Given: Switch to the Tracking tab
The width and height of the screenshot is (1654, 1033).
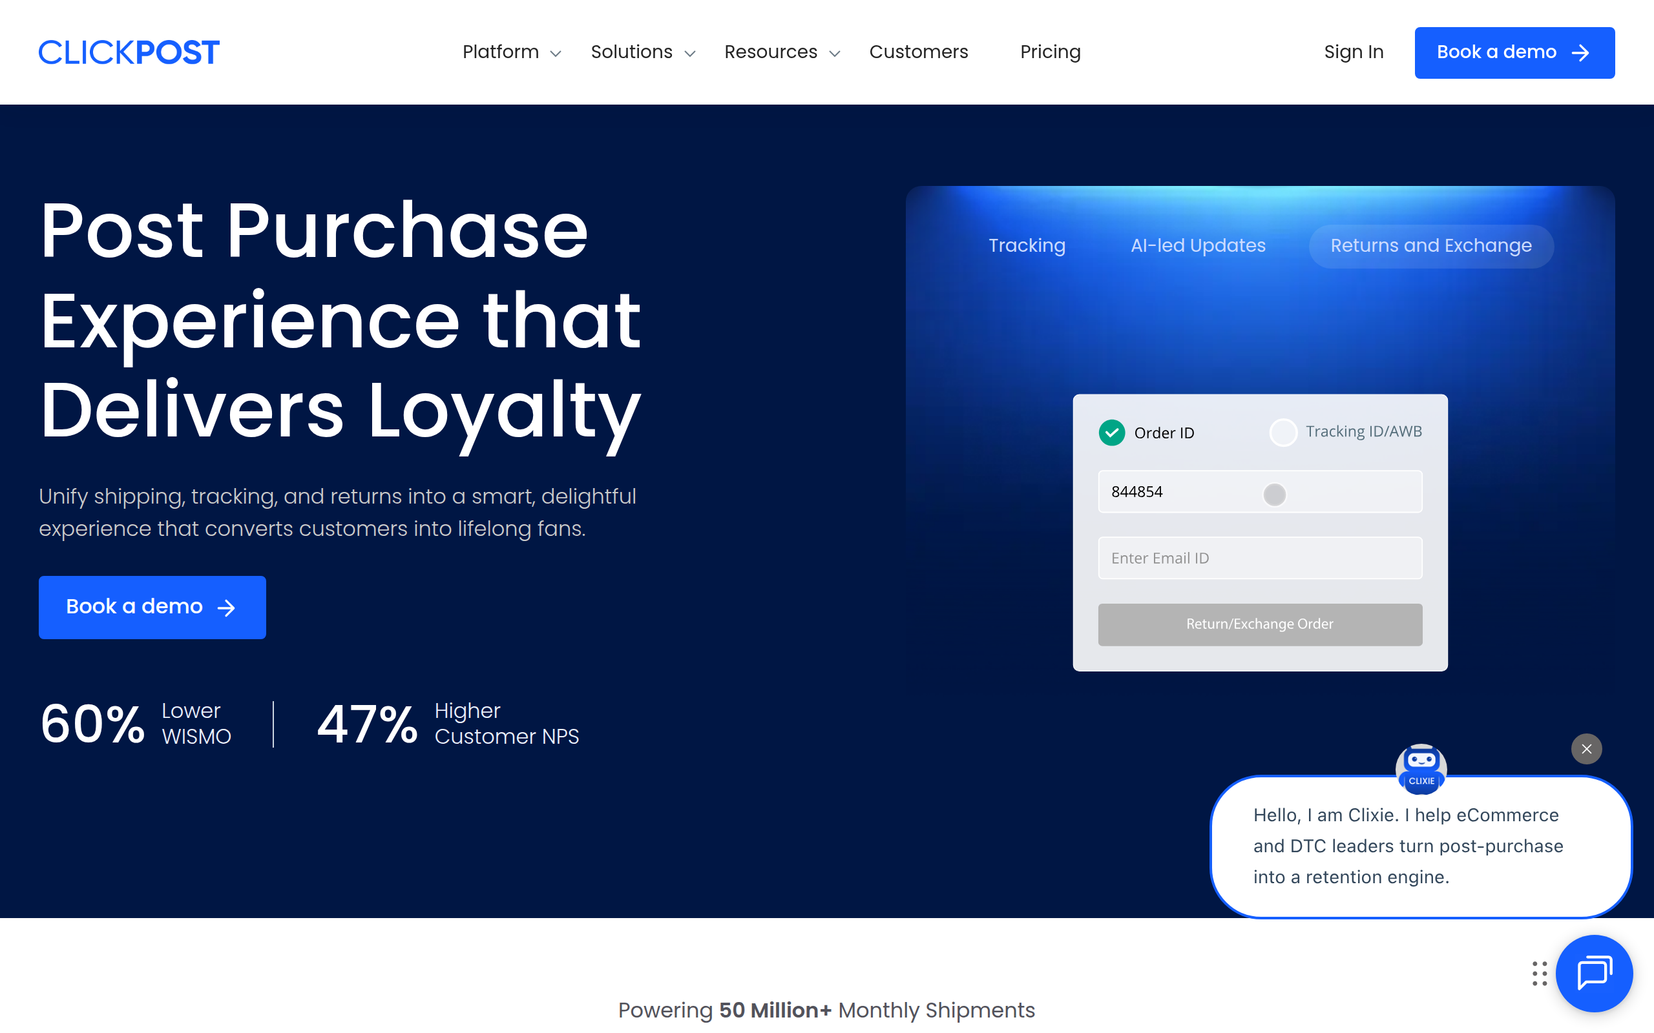Looking at the screenshot, I should pyautogui.click(x=1026, y=245).
